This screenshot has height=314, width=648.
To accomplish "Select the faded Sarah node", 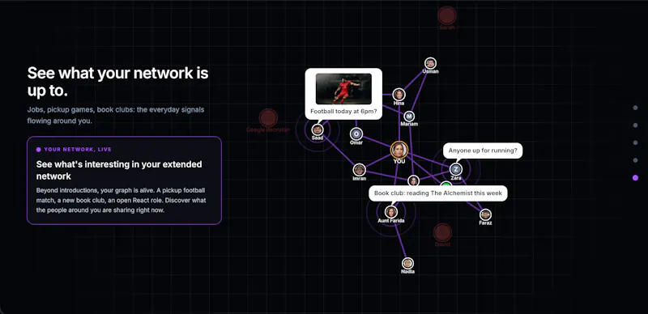I will 447,15.
